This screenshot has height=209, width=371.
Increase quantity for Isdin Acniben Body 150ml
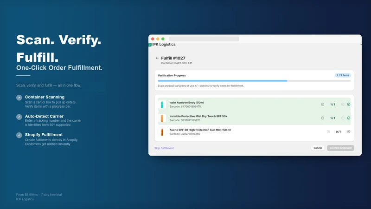(x=343, y=104)
